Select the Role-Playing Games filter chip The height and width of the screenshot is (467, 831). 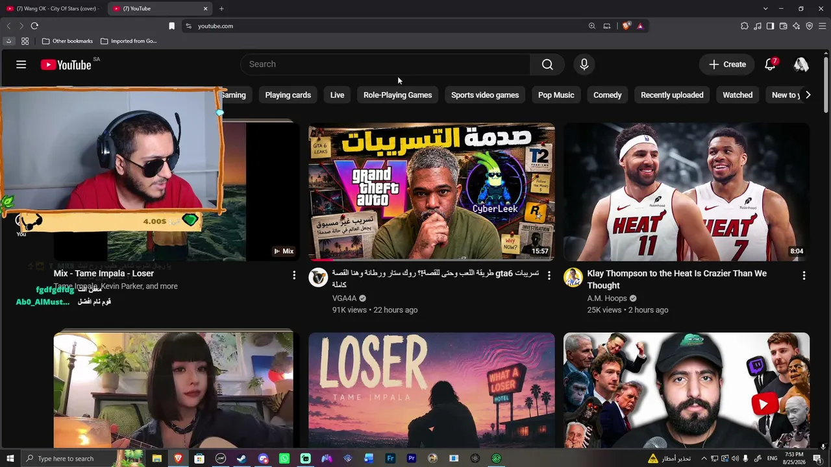398,95
